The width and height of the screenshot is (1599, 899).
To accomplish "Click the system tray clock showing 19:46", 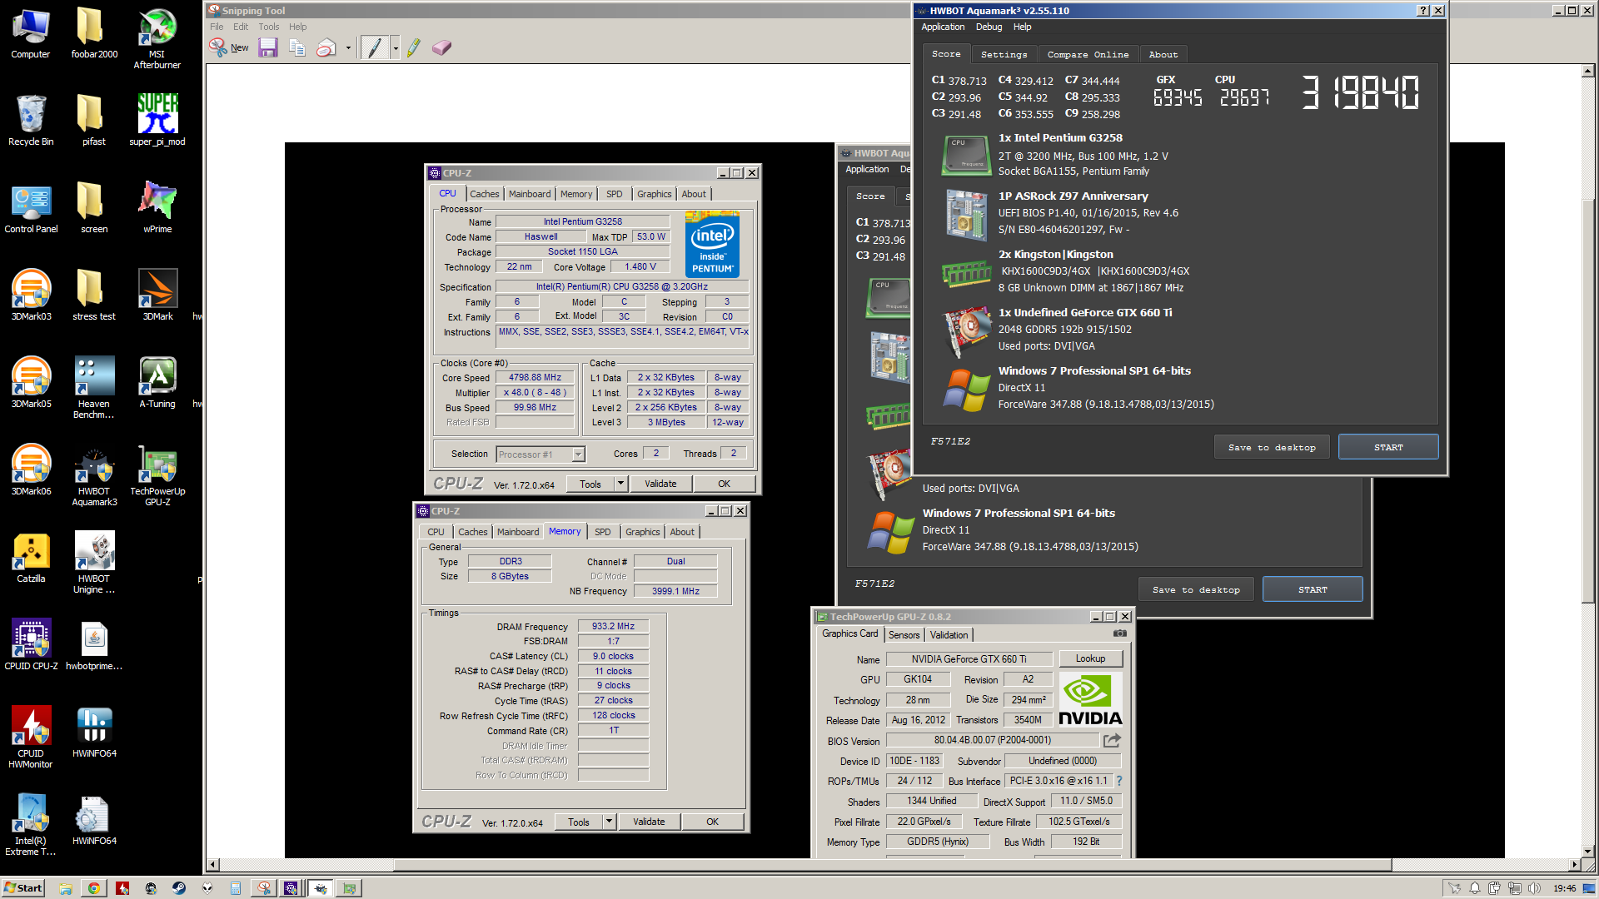I will (1564, 888).
